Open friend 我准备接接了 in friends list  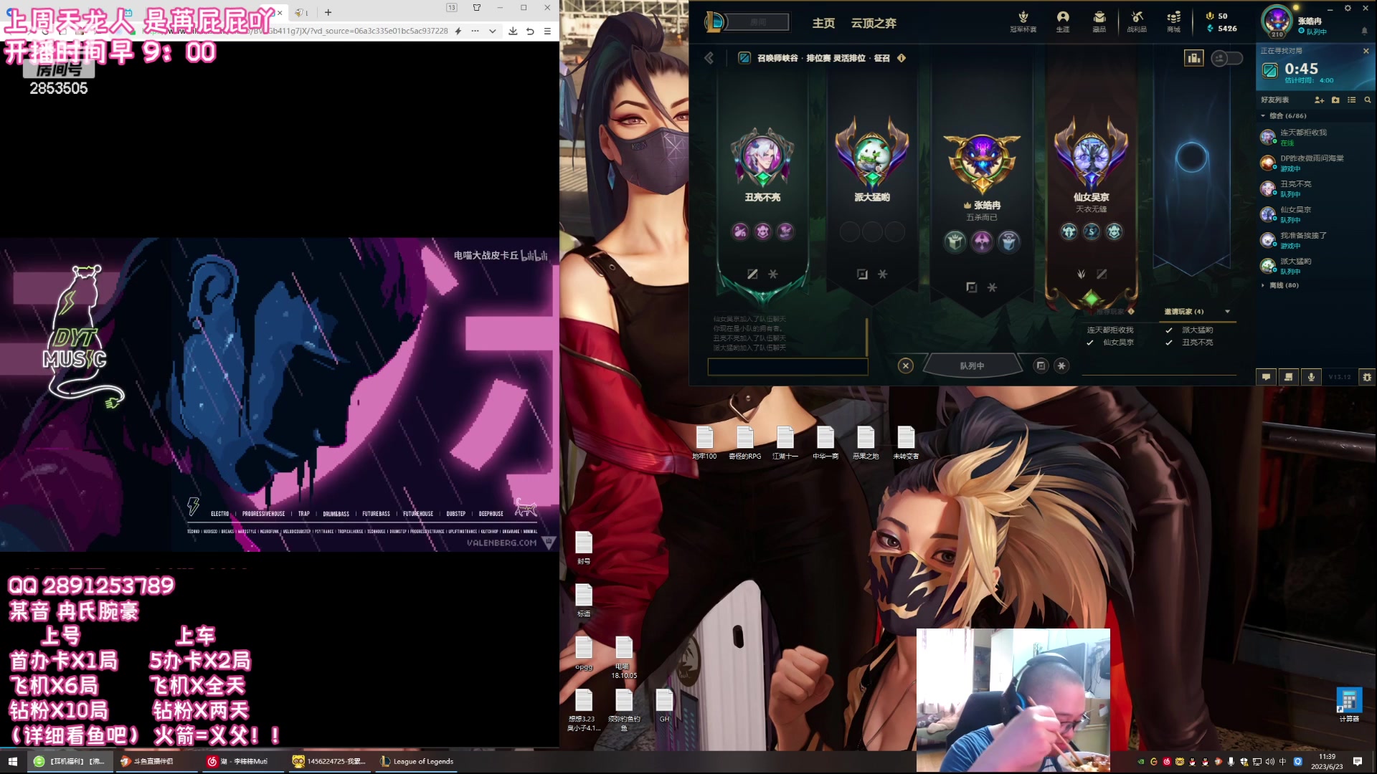pos(1316,240)
